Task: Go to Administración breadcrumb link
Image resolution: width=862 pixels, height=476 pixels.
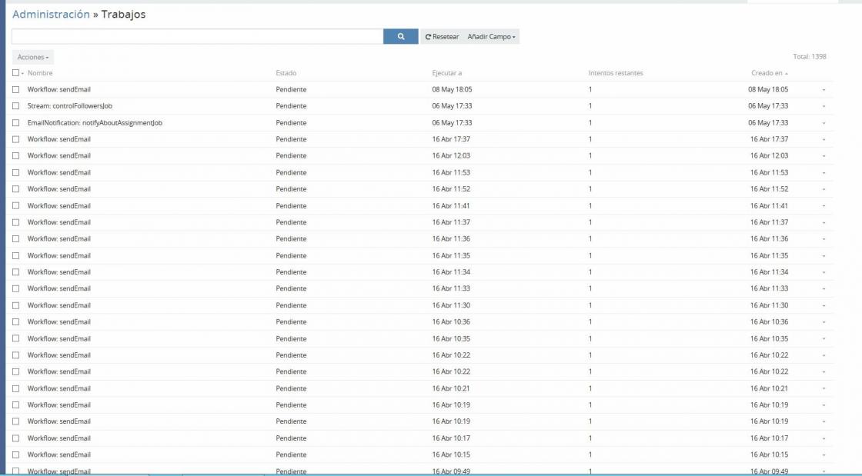Action: point(51,15)
